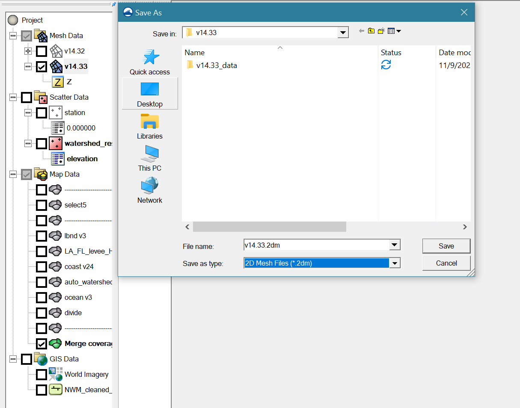Image resolution: width=520 pixels, height=408 pixels.
Task: Toggle the ocean v3 coverage checkbox
Action: point(42,298)
